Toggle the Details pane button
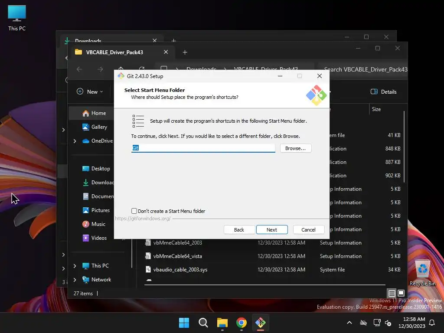 383,92
